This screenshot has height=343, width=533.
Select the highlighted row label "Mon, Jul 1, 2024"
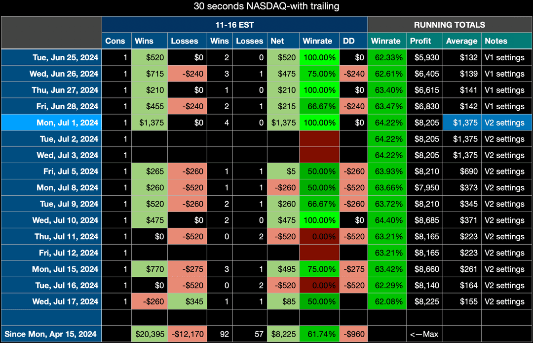51,123
